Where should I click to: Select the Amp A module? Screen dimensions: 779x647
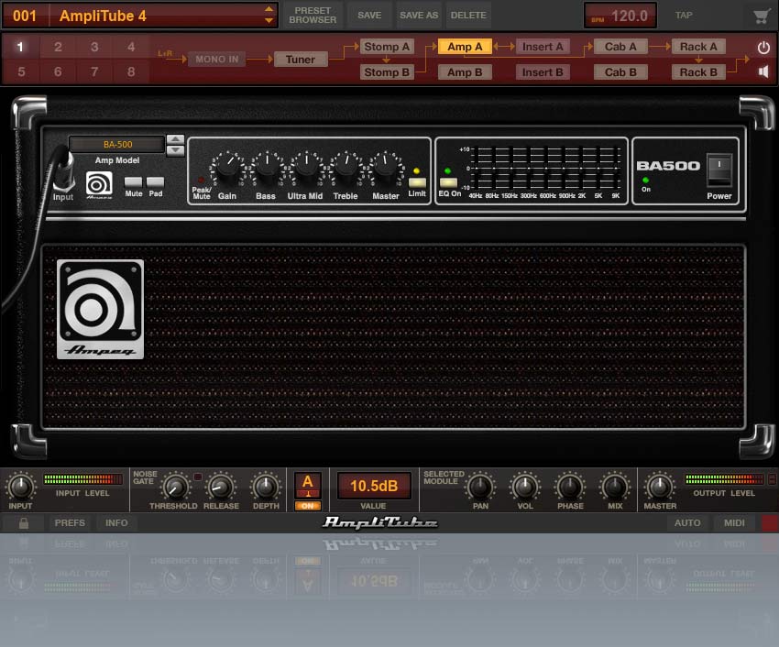click(465, 47)
